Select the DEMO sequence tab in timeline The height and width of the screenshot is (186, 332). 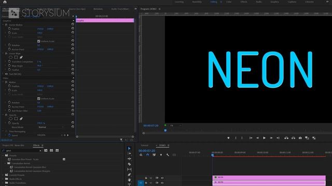[162, 145]
